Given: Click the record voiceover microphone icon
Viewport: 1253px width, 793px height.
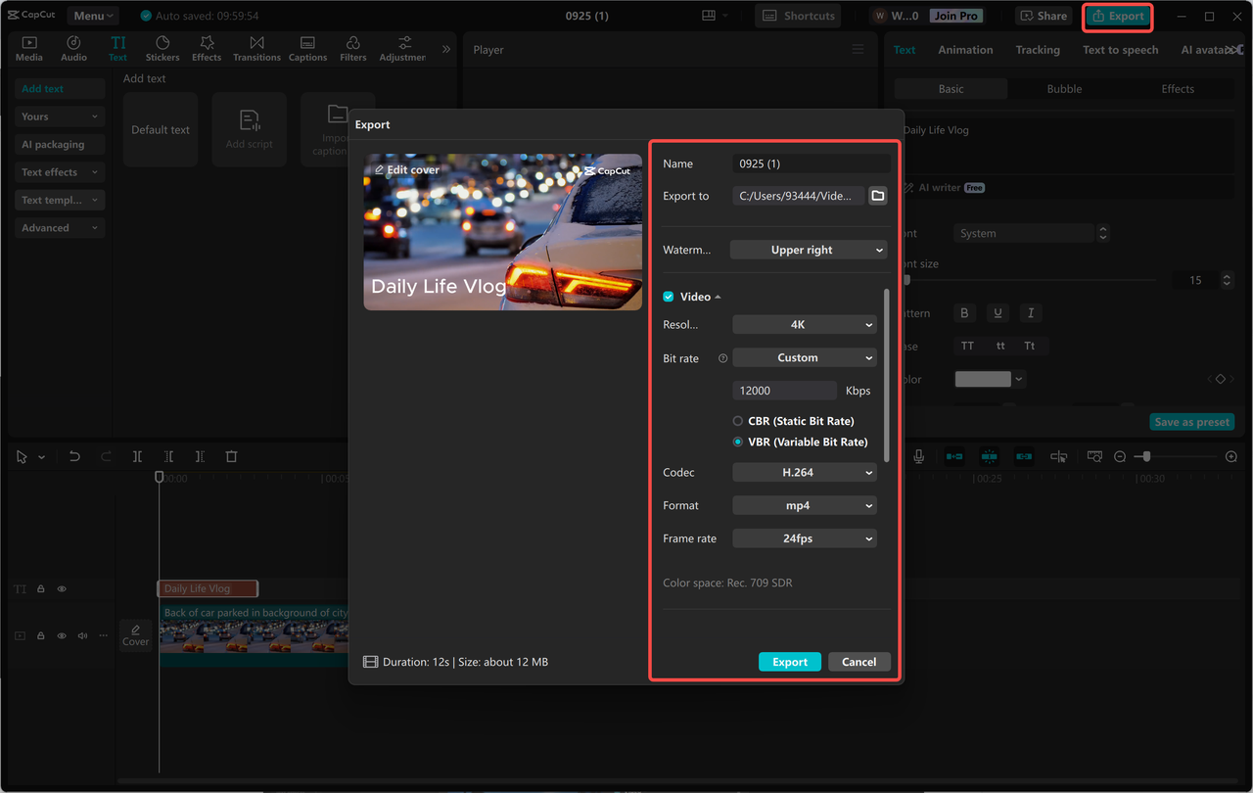Looking at the screenshot, I should click(x=918, y=456).
